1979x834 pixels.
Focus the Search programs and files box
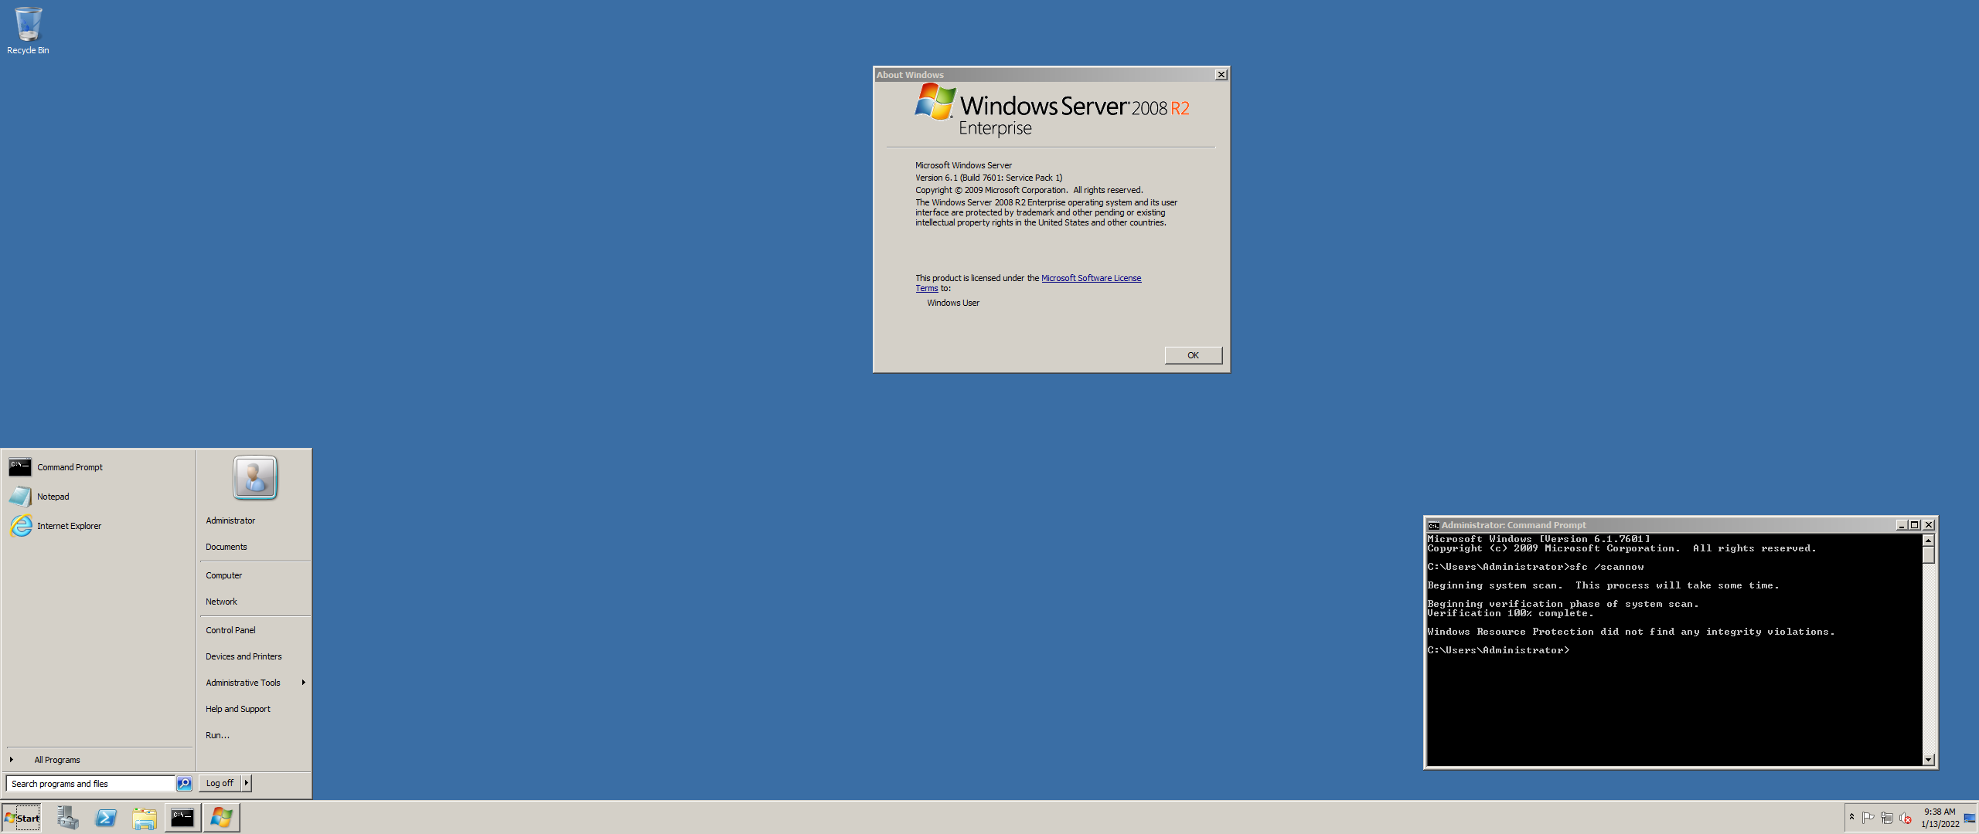(90, 784)
